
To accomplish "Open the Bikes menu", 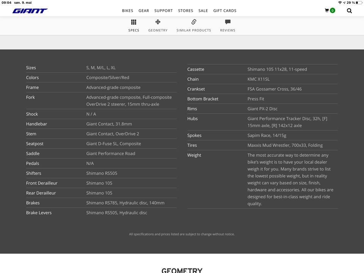I will (127, 11).
